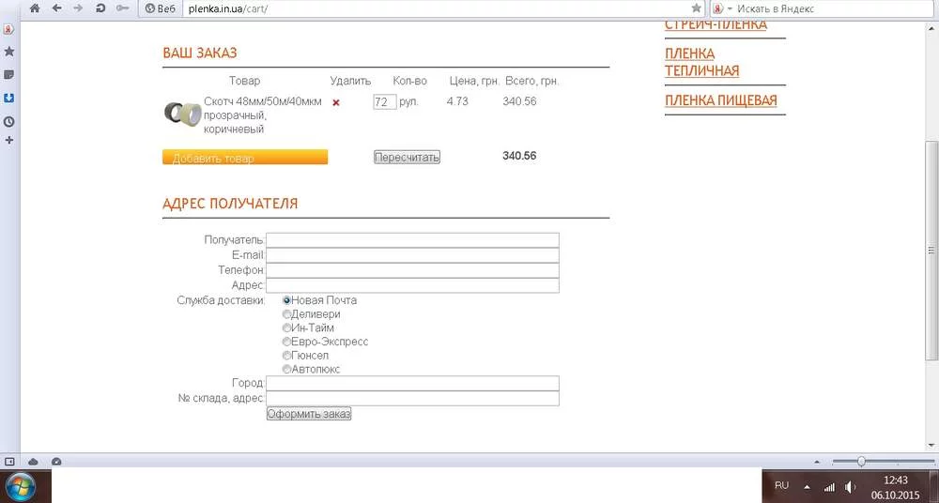Screen dimensions: 939x503
Task: Select the Ин-Тайм delivery option
Action: 286,328
